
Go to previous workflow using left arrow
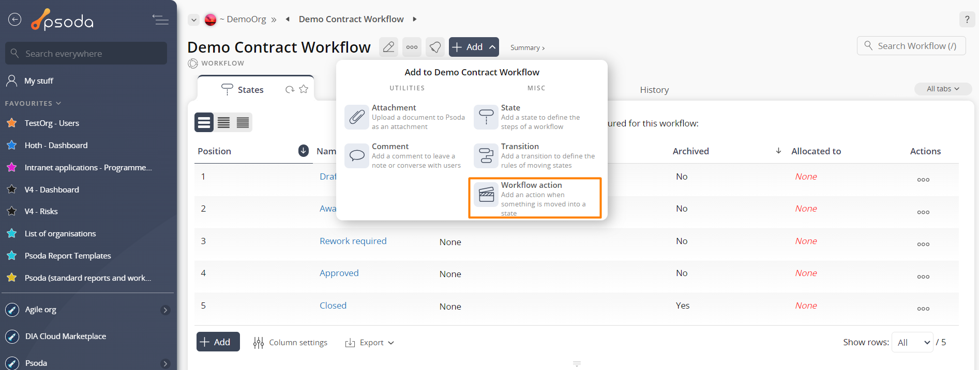[x=288, y=19]
